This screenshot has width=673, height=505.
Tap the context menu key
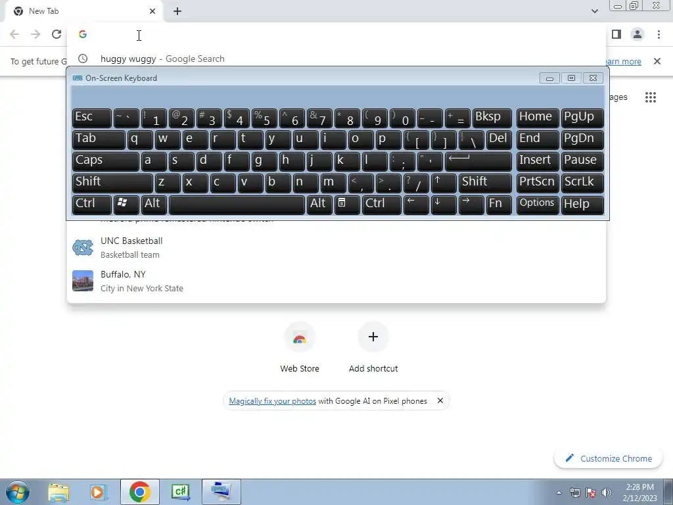[347, 205]
